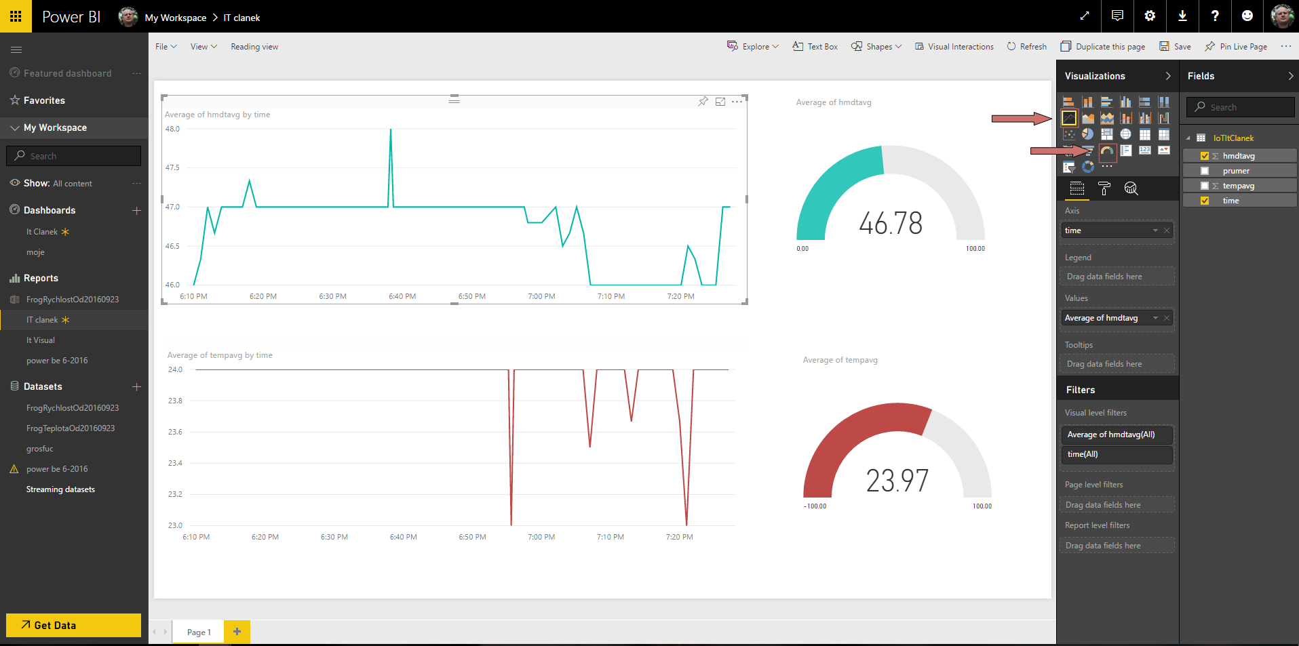Select the donut chart visualization
The image size is (1299, 646).
1089,167
